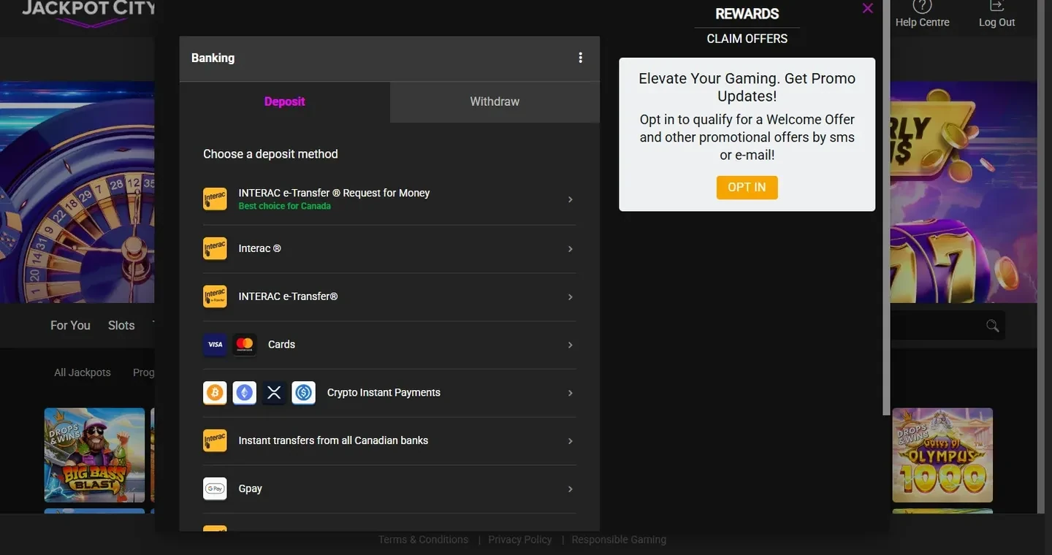The width and height of the screenshot is (1052, 555).
Task: Open the Gates of Olympus 1000 thumbnail
Action: 942,455
